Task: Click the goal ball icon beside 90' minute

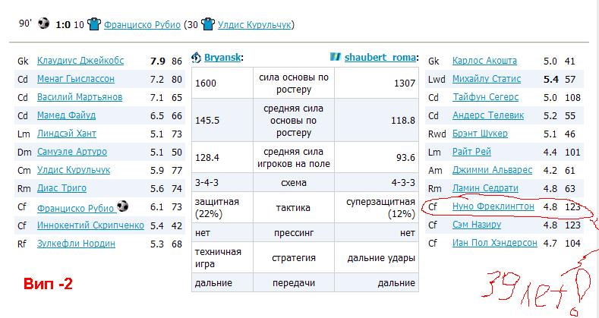Action: pyautogui.click(x=43, y=24)
